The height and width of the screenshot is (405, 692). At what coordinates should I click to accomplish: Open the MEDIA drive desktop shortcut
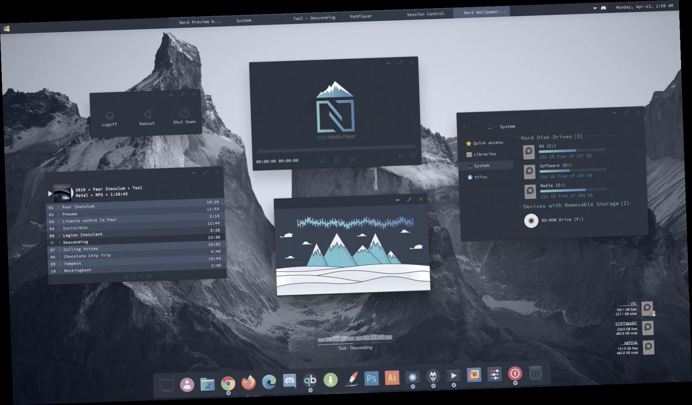(647, 347)
